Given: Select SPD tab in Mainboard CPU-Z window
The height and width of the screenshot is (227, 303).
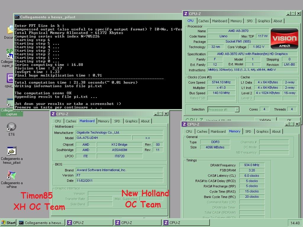Looking at the screenshot, I should click(x=117, y=121).
